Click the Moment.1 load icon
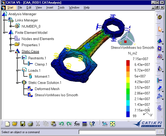The height and width of the screenshot is (136, 166). [30, 76]
